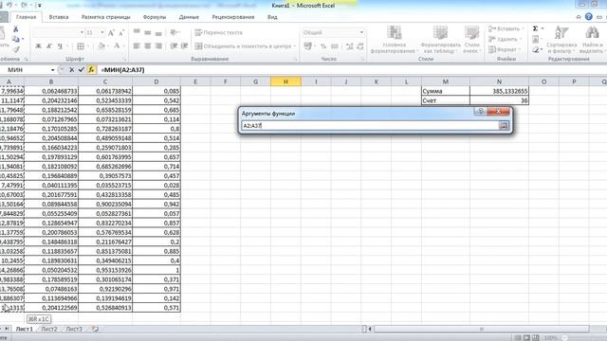Toggle bold Ж formatting
This screenshot has height=341, width=607.
[38, 46]
